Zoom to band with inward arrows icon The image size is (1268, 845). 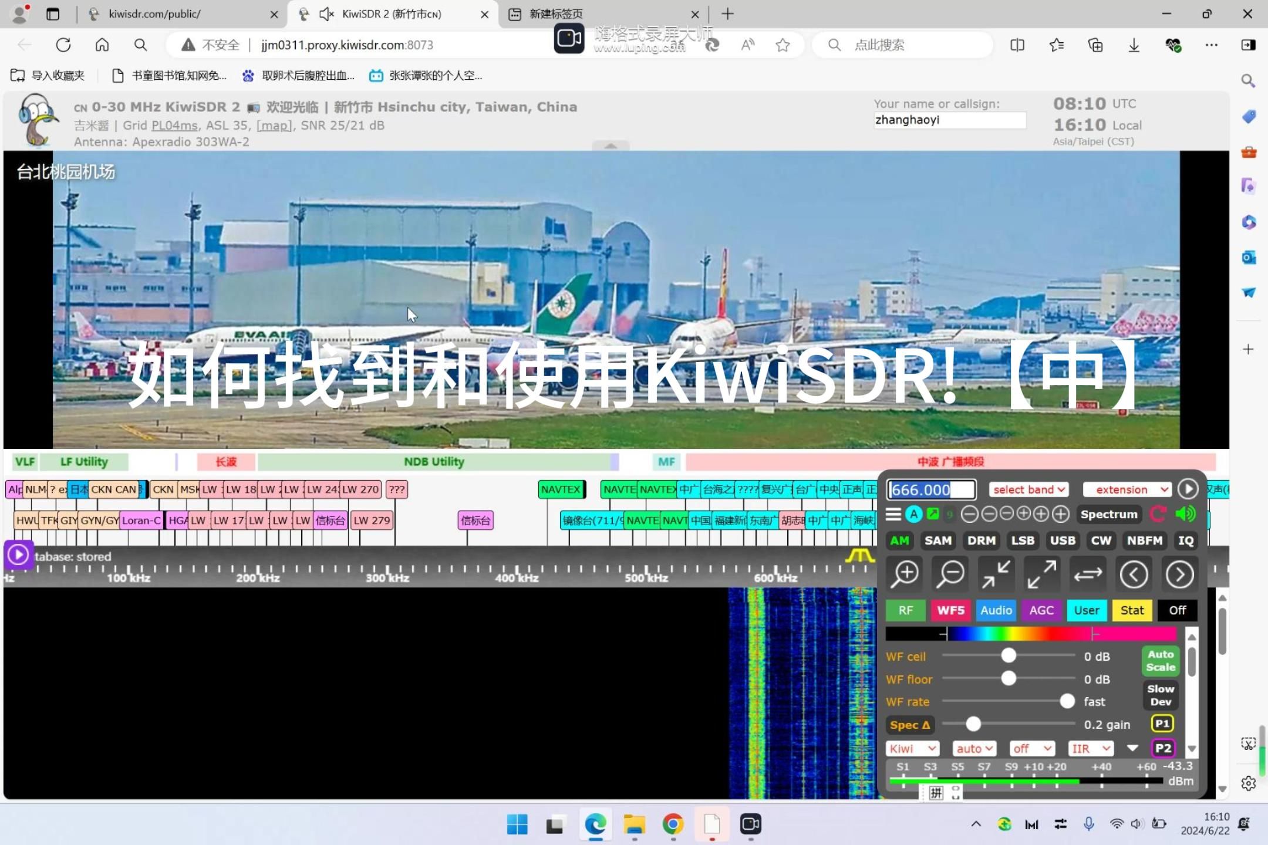[x=996, y=574]
